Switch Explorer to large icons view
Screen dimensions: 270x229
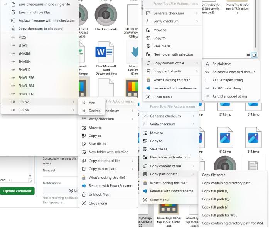(254, 55)
